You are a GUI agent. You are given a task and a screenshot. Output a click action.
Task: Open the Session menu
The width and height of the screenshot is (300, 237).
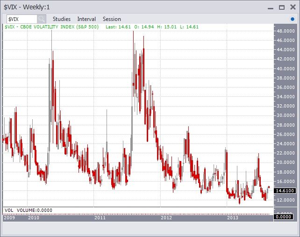point(112,19)
